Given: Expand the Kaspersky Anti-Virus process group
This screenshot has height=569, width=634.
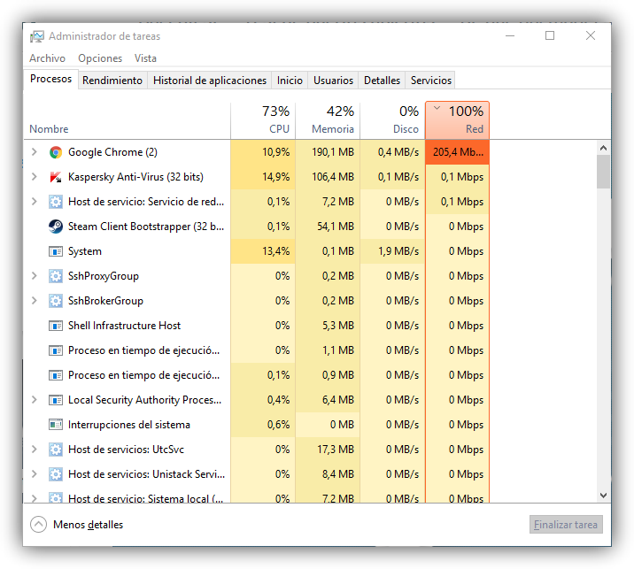Looking at the screenshot, I should point(35,177).
